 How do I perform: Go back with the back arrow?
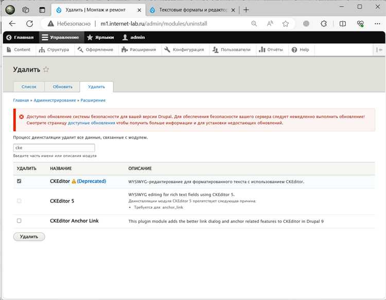coord(12,24)
